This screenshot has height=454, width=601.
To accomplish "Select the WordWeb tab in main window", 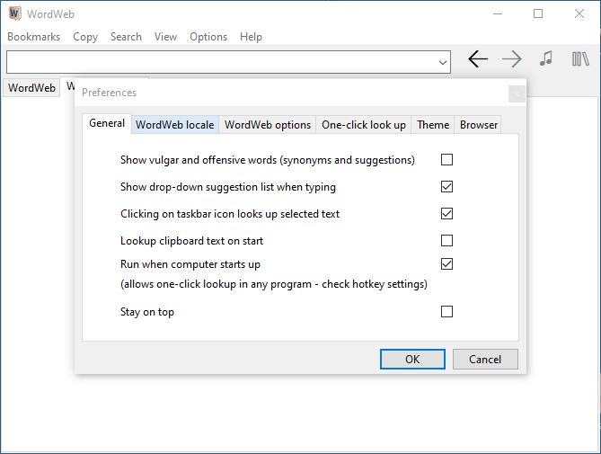I will point(31,88).
